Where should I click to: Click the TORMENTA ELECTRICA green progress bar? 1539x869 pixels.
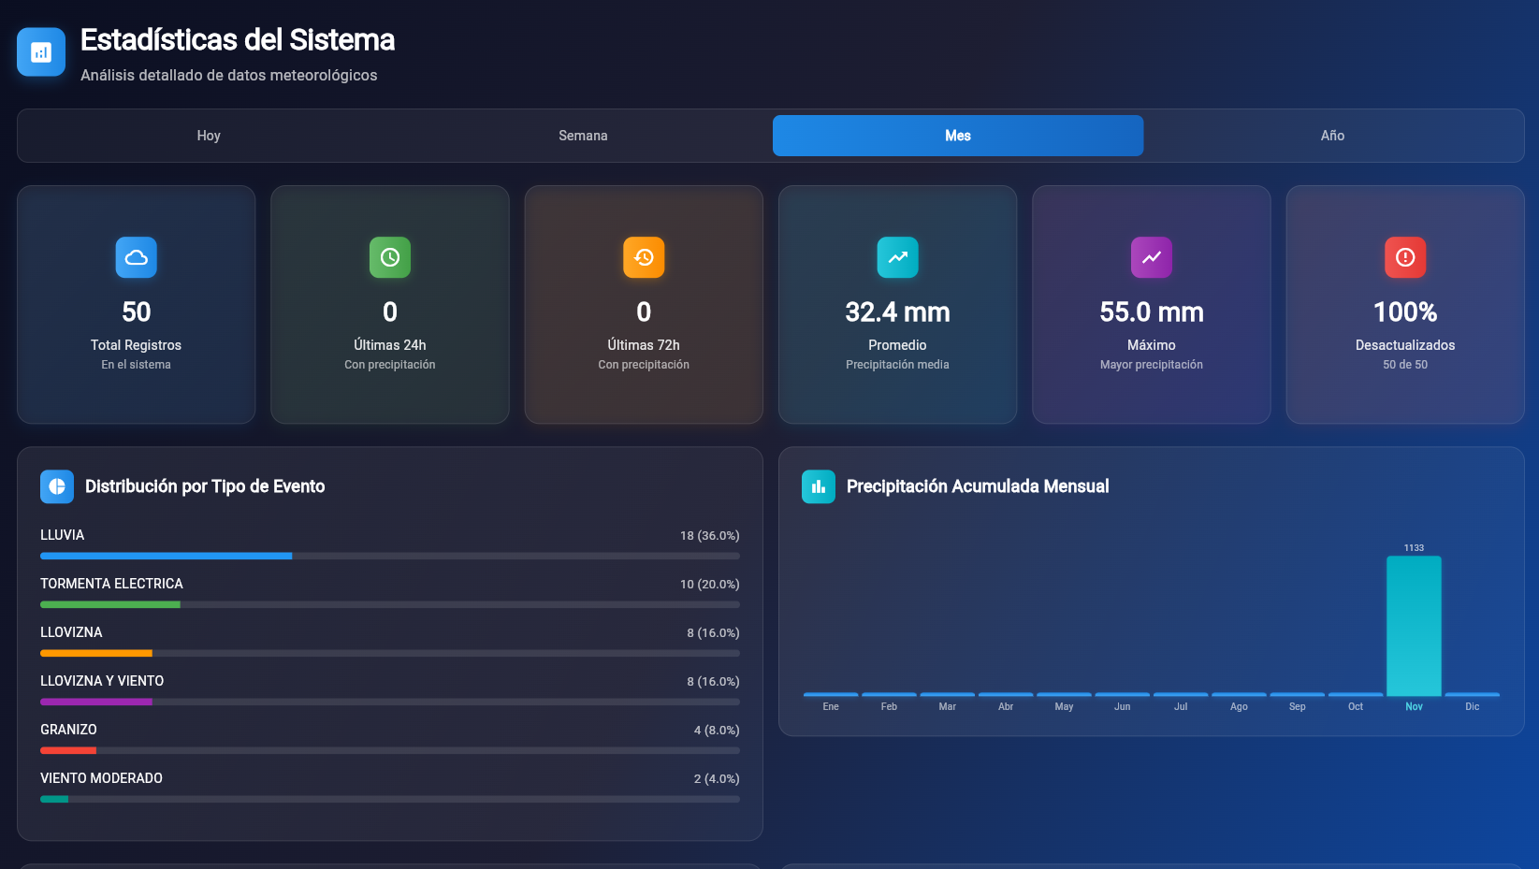110,604
